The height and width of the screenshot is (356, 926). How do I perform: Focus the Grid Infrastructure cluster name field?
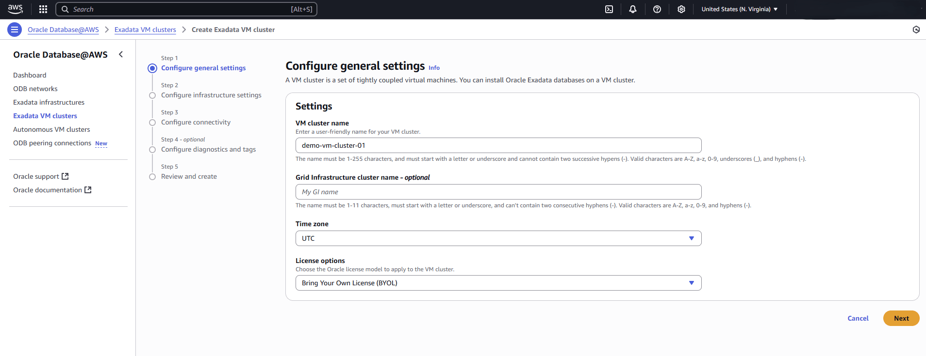[x=498, y=192]
